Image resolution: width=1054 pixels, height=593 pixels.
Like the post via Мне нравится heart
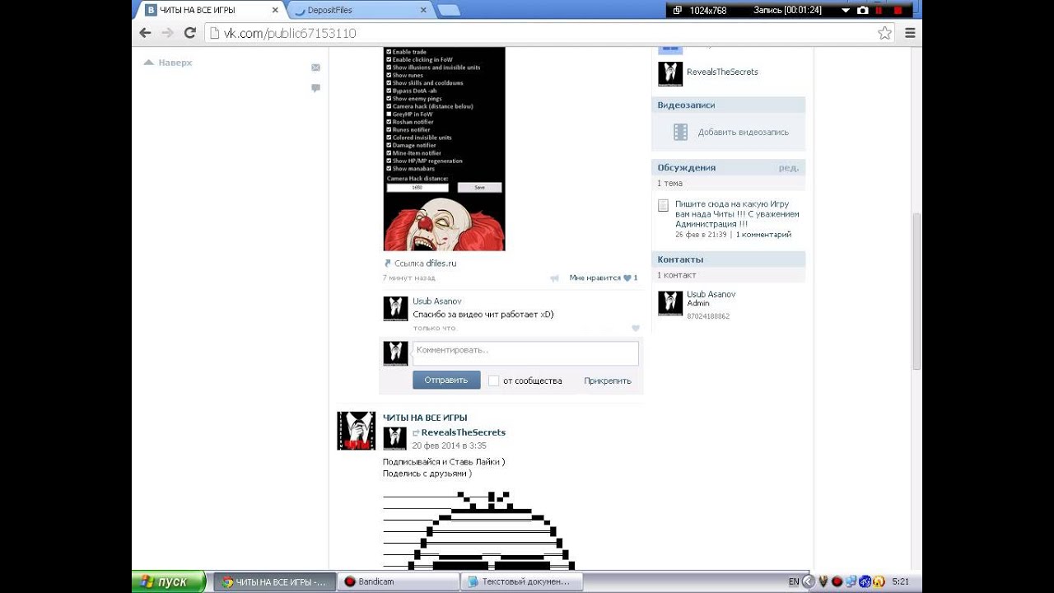pyautogui.click(x=627, y=278)
